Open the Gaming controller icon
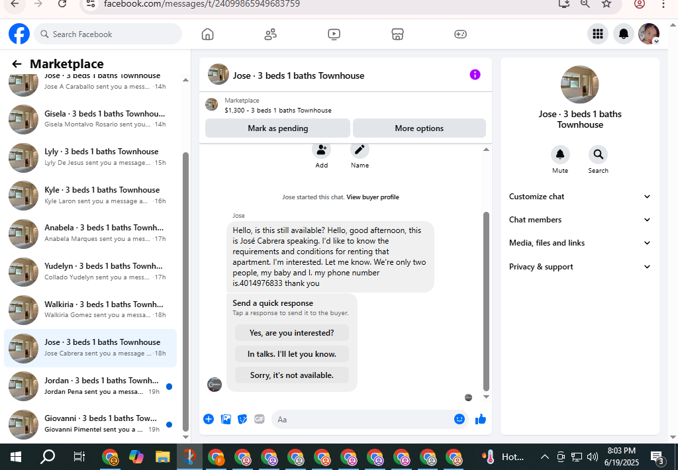 (x=461, y=34)
